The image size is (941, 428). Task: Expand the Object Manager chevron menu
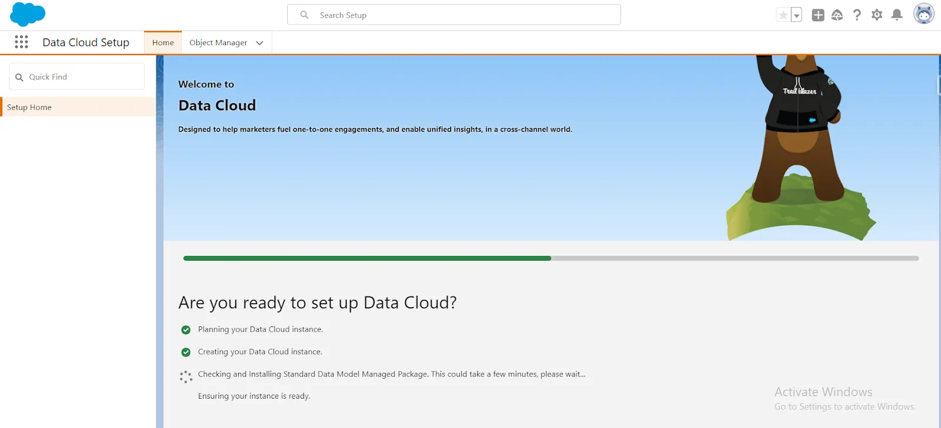[259, 43]
